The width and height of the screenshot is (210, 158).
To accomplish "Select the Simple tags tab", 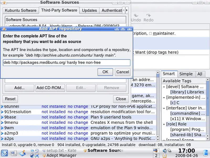I will 186,74.
